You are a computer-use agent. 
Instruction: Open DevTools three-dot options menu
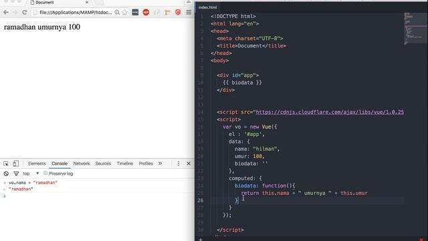179,163
